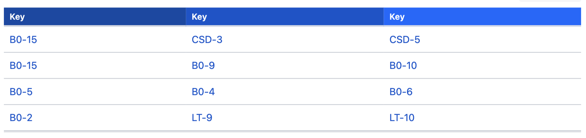
Task: Open issue B0-5
Action: click(x=21, y=92)
